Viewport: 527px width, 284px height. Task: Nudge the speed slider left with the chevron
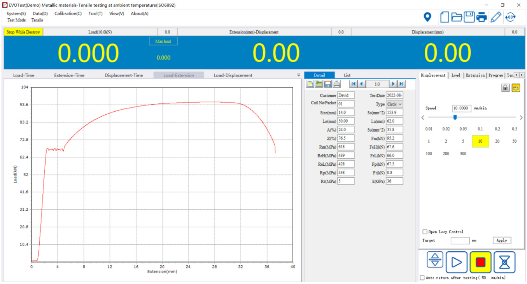423,117
